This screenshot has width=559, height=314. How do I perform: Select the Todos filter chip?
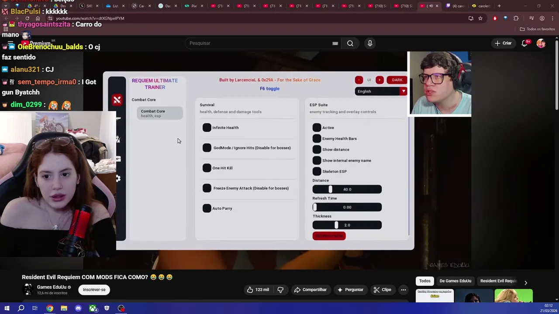click(425, 281)
